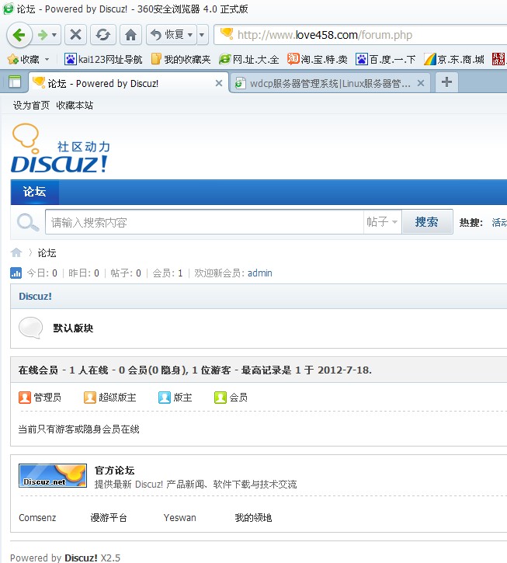Open the 收藏 favorites star menu
507x563 pixels.
click(23, 59)
